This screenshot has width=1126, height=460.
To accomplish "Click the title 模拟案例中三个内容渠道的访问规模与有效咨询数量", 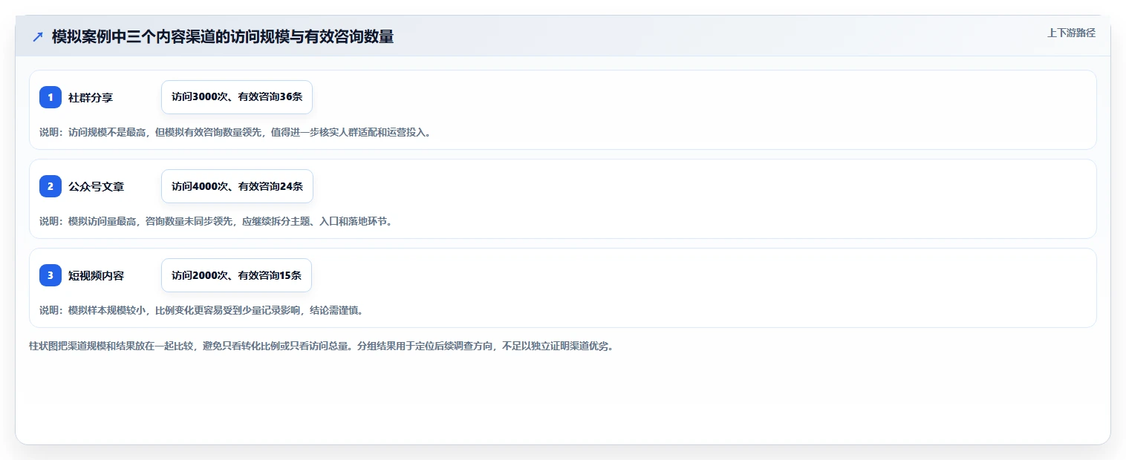I will click(223, 37).
